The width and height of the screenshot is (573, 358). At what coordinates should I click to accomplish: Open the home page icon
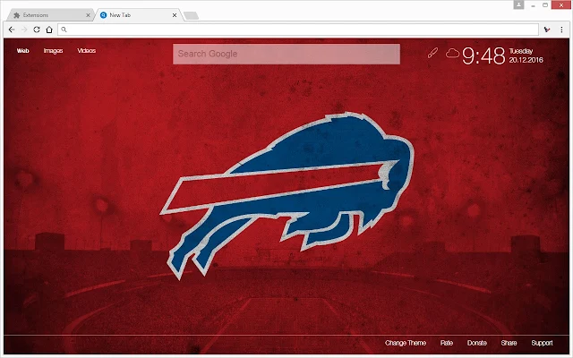[x=49, y=30]
